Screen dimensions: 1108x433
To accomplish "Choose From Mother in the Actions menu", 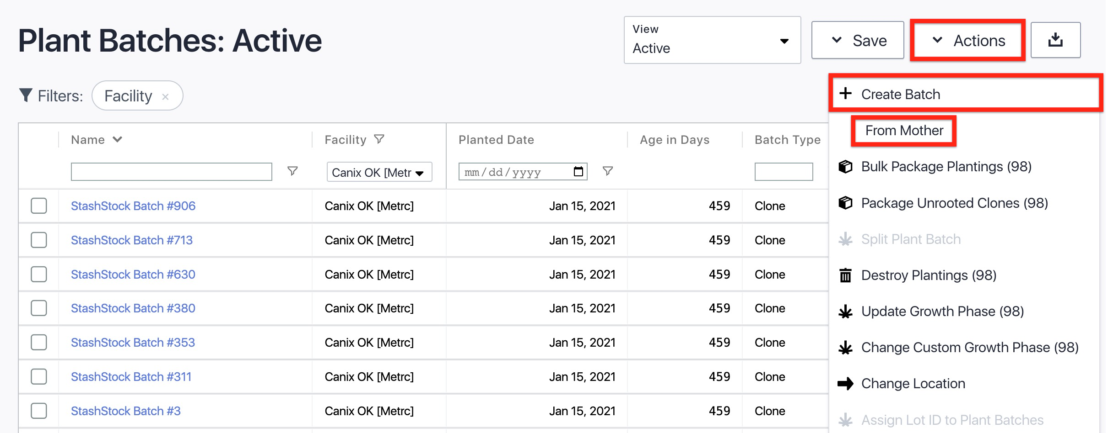I will tap(904, 131).
